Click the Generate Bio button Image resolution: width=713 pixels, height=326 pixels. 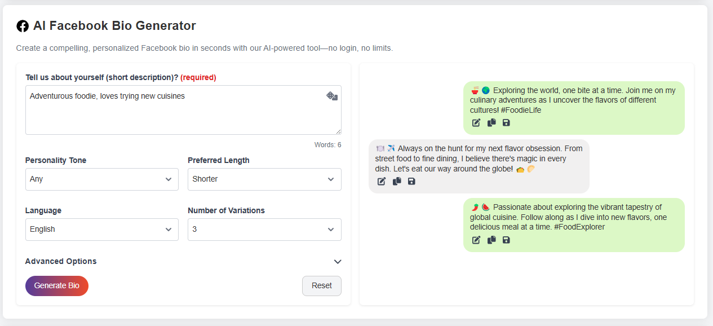coord(57,286)
